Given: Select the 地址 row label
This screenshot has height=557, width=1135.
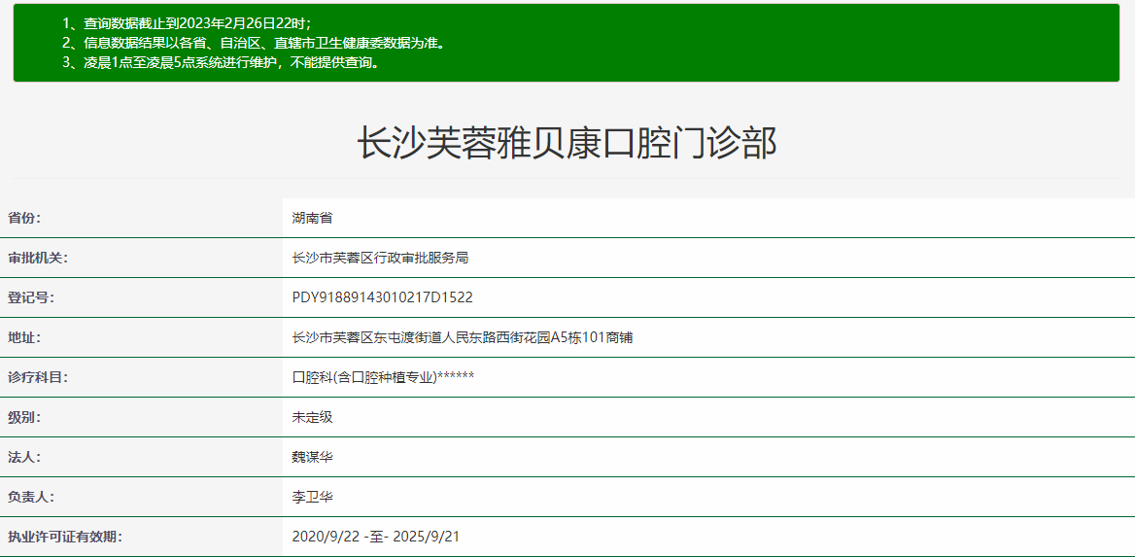Looking at the screenshot, I should [25, 337].
